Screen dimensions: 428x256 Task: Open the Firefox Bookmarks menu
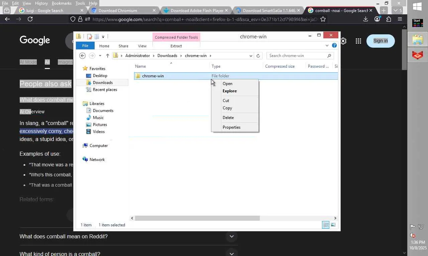pyautogui.click(x=62, y=3)
